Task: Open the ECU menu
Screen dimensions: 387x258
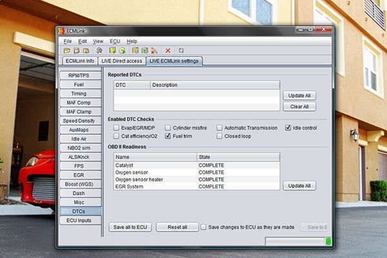Action: [115, 41]
